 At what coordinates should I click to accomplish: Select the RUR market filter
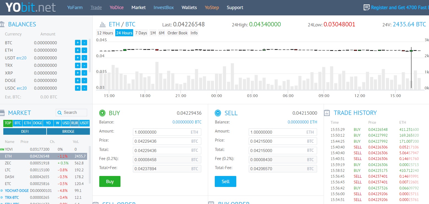(x=74, y=123)
